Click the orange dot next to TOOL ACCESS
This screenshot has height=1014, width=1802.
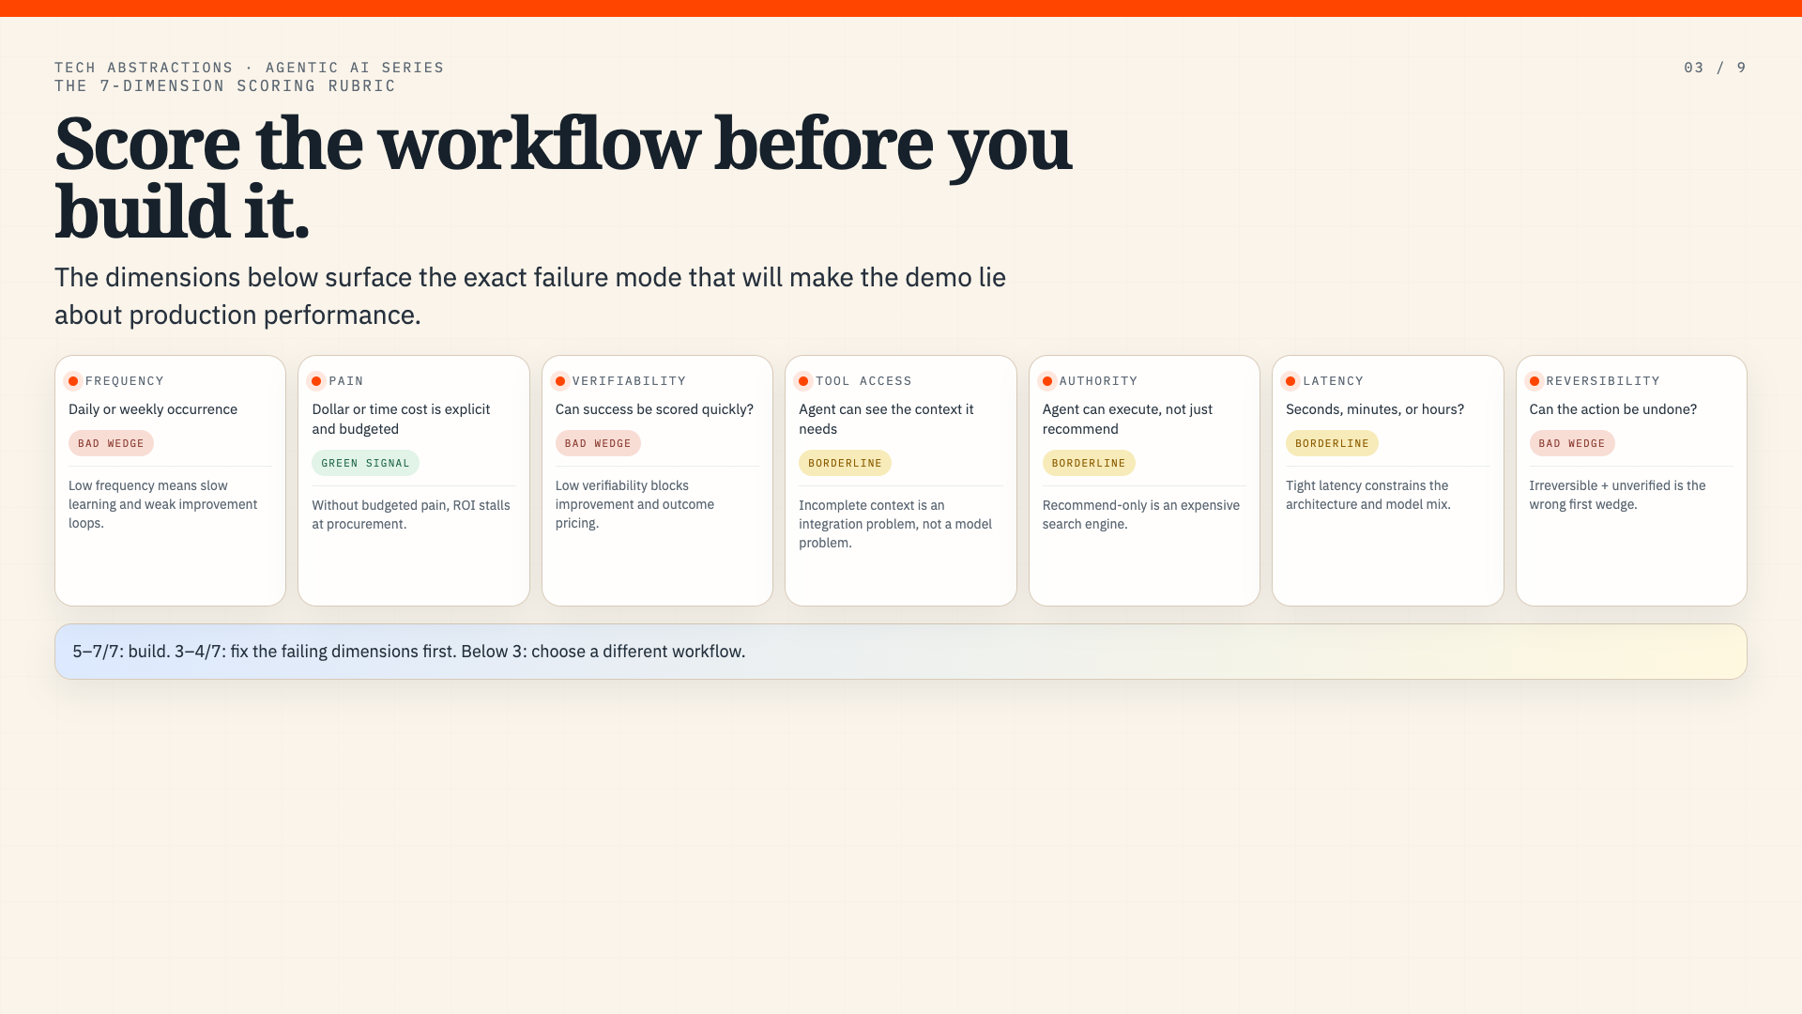(x=803, y=381)
